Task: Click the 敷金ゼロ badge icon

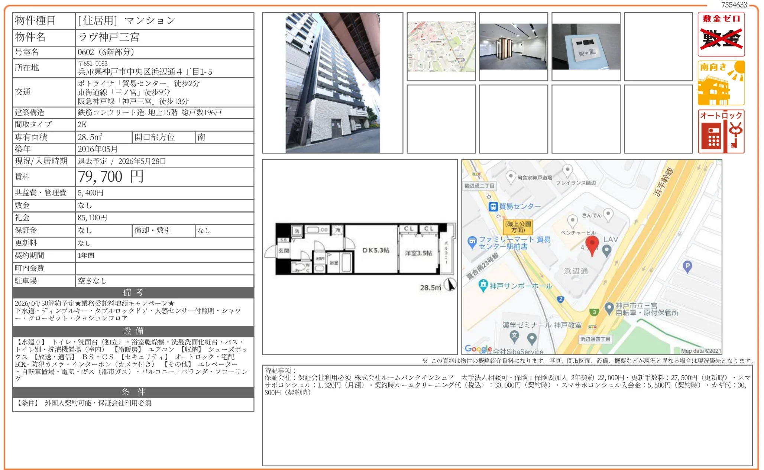Action: [x=721, y=34]
